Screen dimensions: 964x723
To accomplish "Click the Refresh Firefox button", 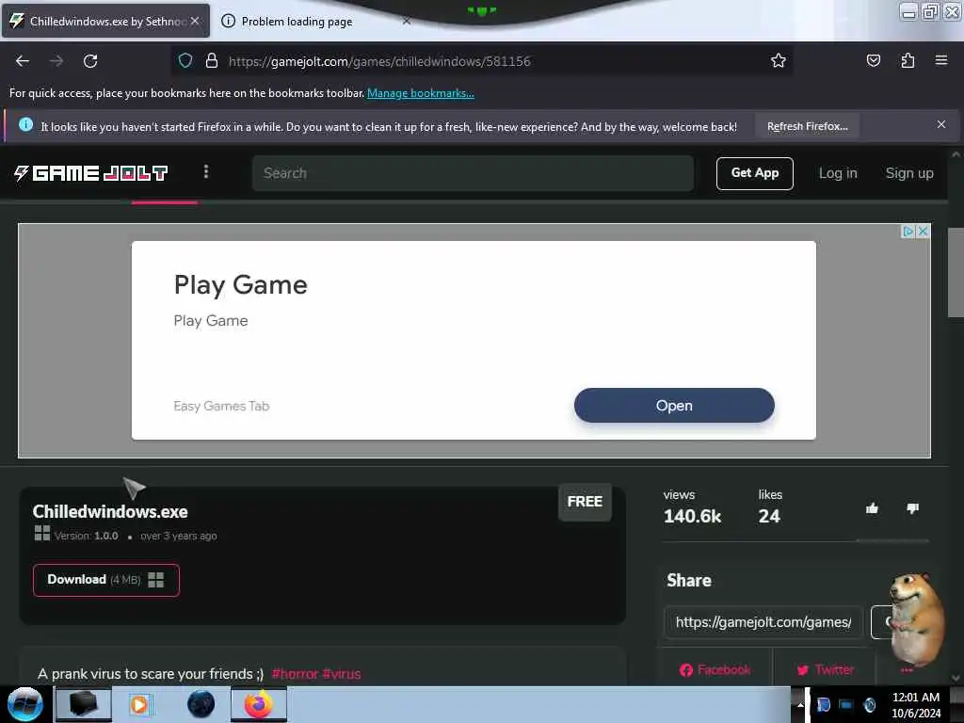I will pyautogui.click(x=807, y=126).
